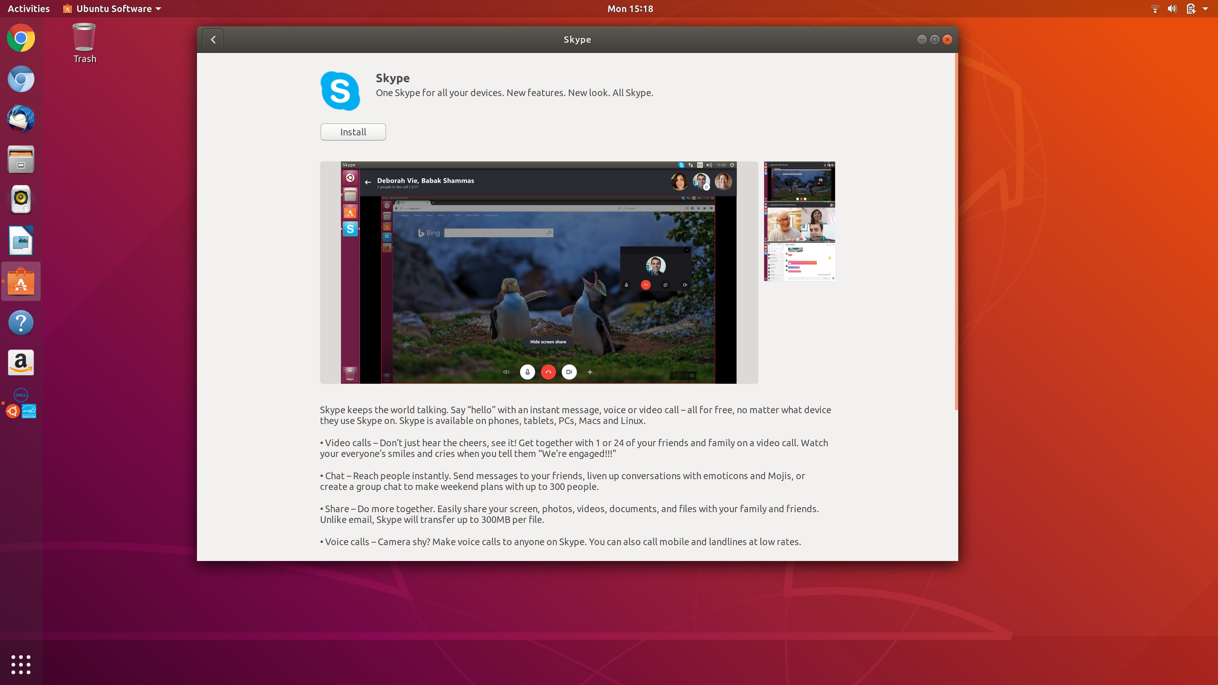Open Thunderbird mail from the dock
This screenshot has height=685, width=1218.
click(x=21, y=119)
